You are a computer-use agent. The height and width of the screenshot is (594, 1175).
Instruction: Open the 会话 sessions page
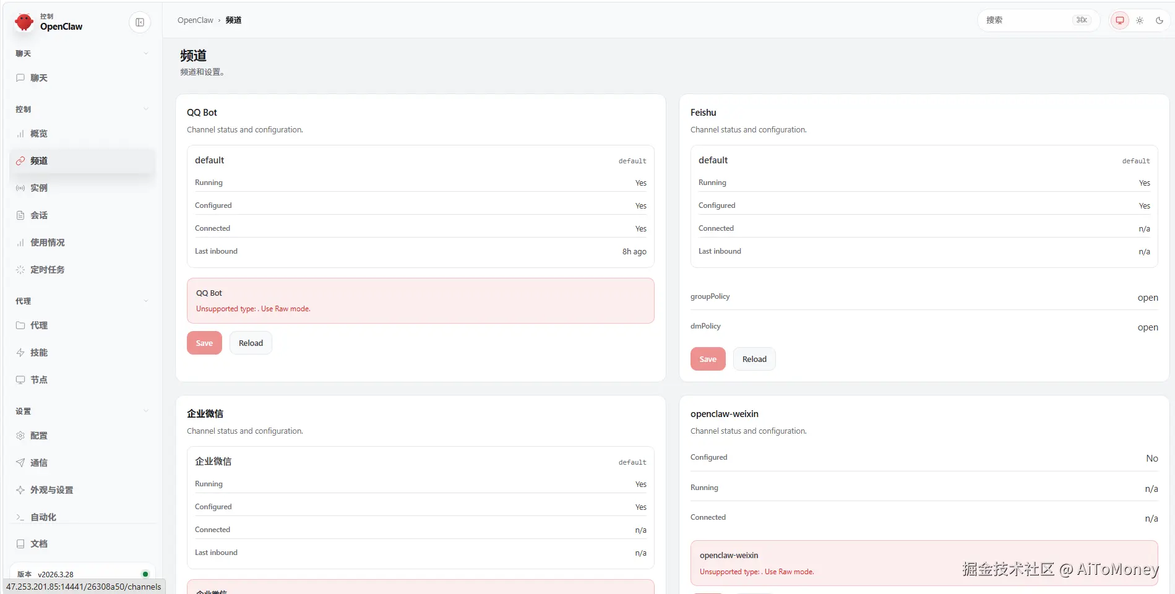(82, 215)
